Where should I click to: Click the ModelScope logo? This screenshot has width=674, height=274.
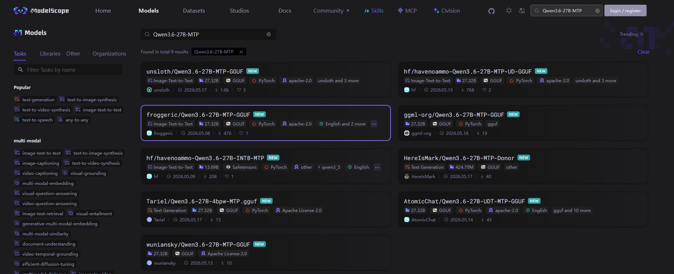click(x=41, y=10)
